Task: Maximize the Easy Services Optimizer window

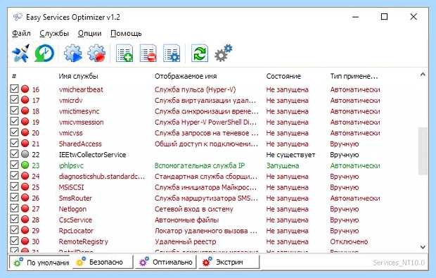Action: (384, 17)
